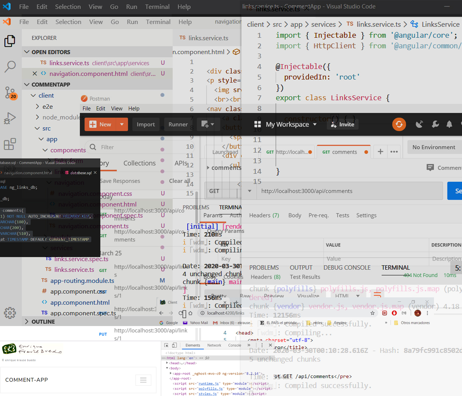
Task: Open Source Control with 20 changes badge
Action: [x=11, y=93]
